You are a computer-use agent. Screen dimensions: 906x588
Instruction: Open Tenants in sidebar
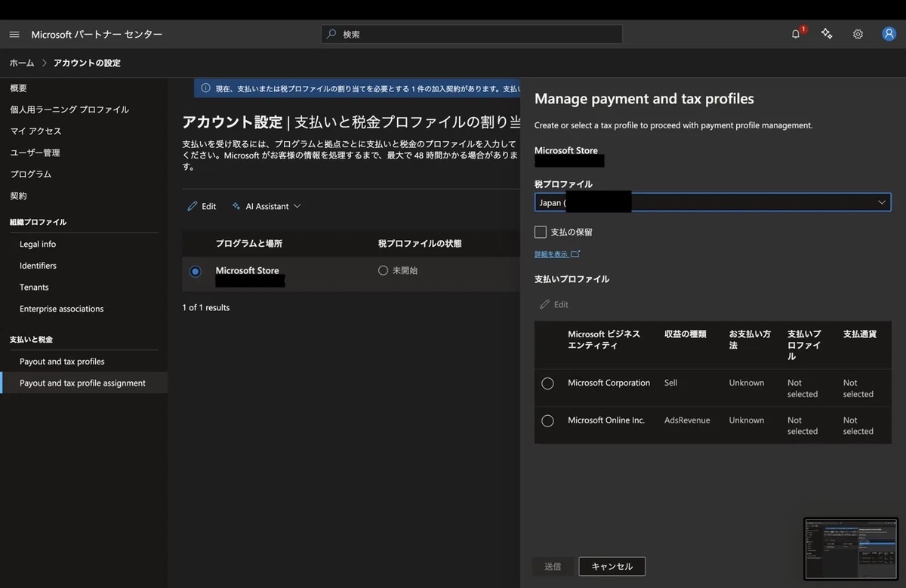34,287
